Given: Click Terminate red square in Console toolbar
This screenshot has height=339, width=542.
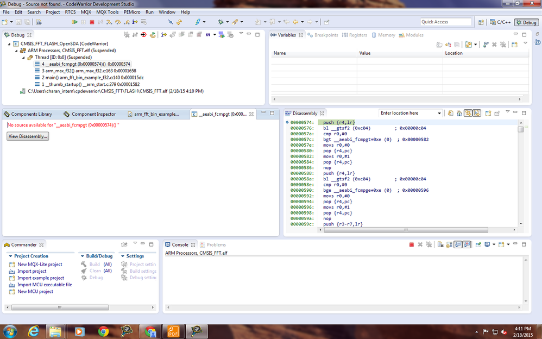Looking at the screenshot, I should click(411, 244).
